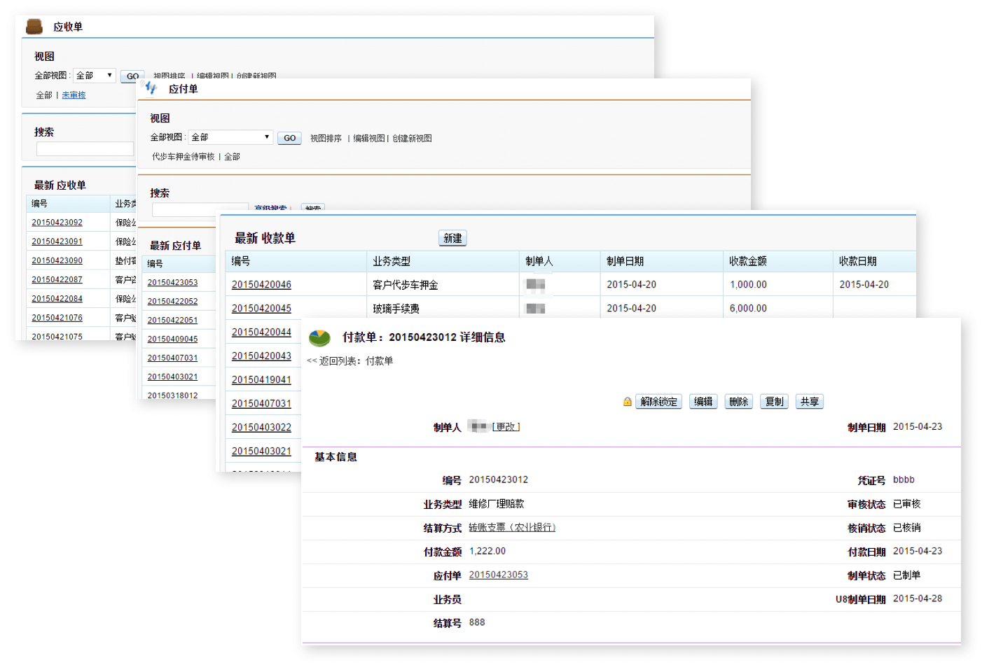The width and height of the screenshot is (982, 665).
Task: Open 应收单 record 20150423092
Action: tap(57, 223)
